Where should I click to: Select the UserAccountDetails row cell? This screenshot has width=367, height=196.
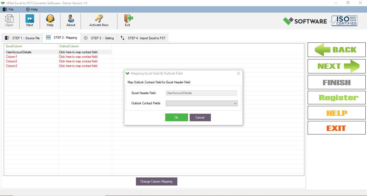(31, 52)
